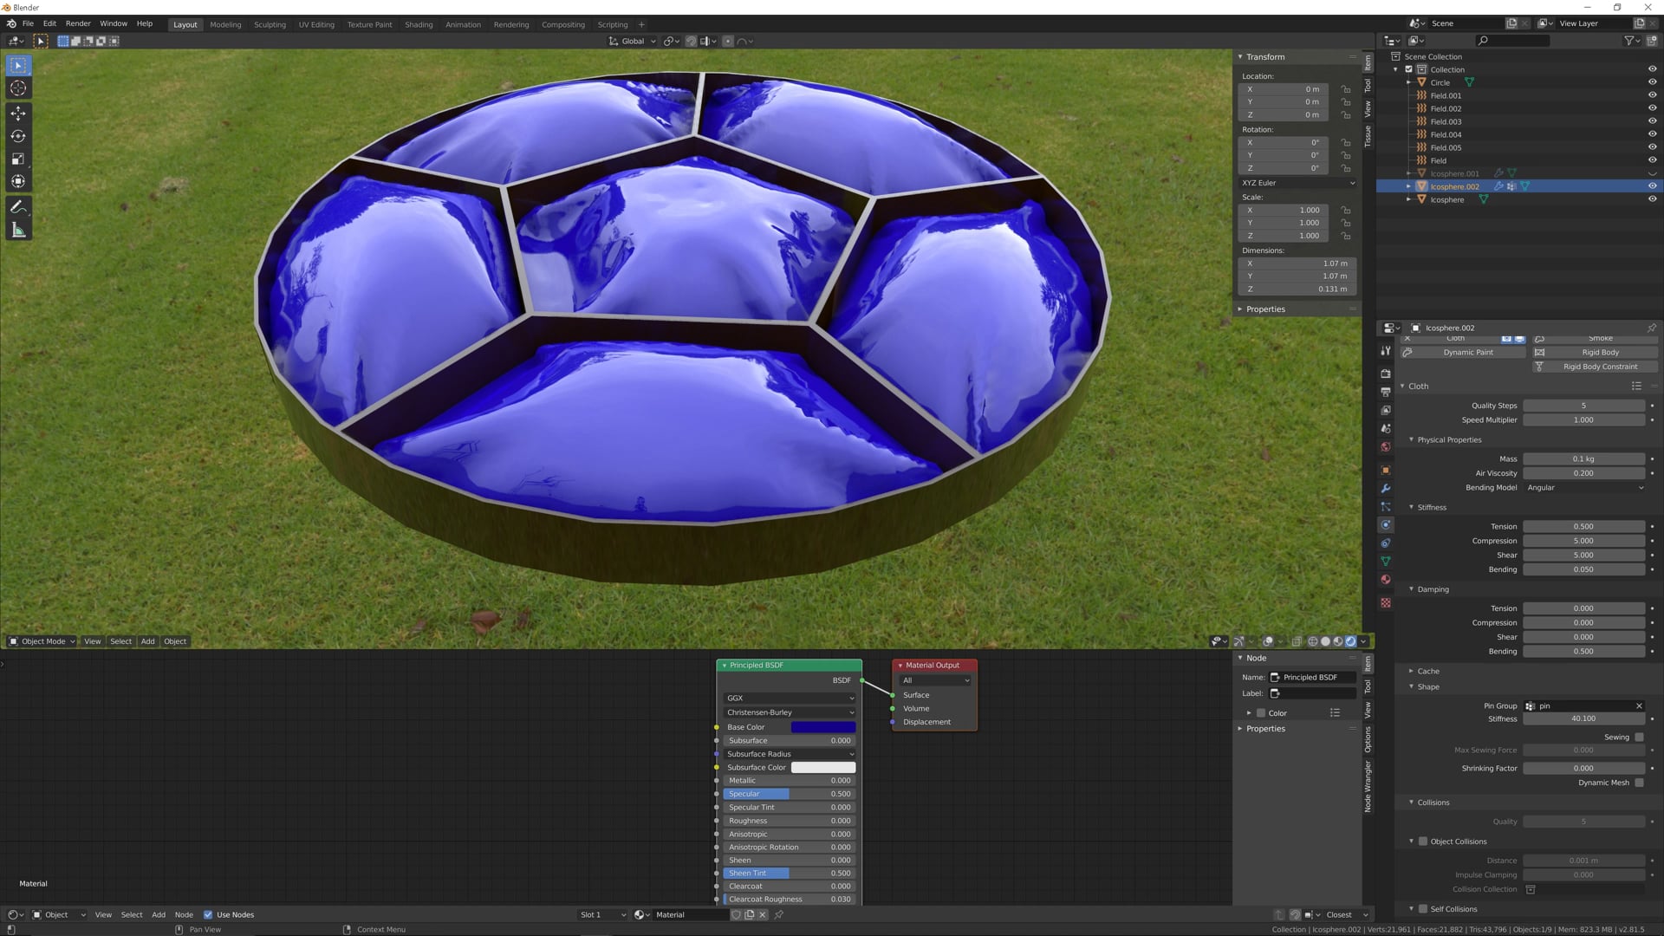Open the Modifier properties tab (wrench icon)
Screen dimensions: 1664x936
pyautogui.click(x=1385, y=490)
